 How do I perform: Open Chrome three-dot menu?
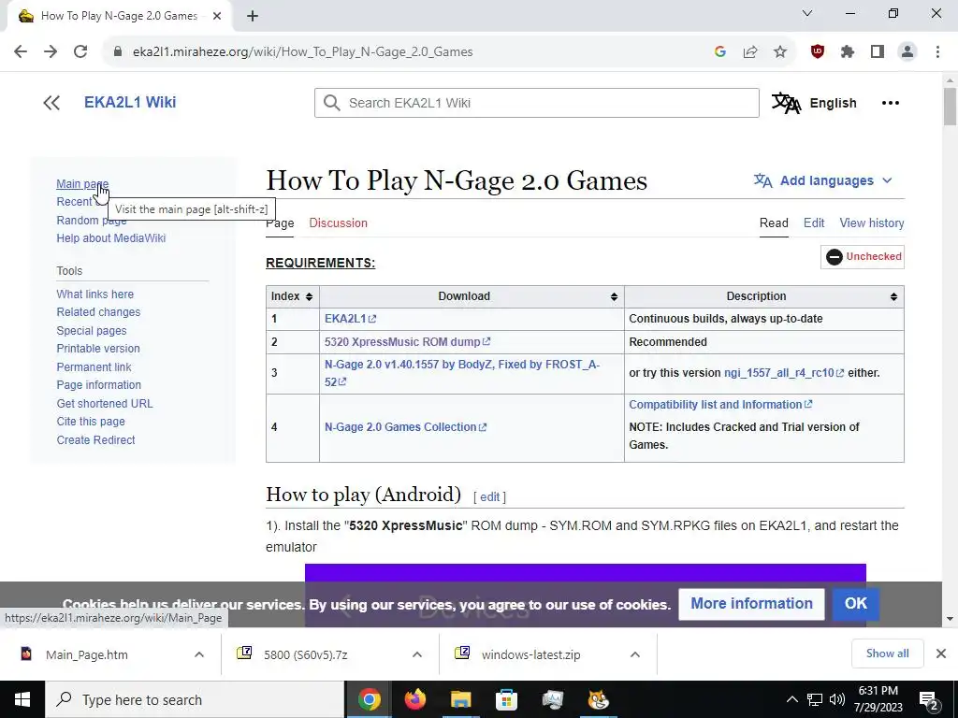937,52
